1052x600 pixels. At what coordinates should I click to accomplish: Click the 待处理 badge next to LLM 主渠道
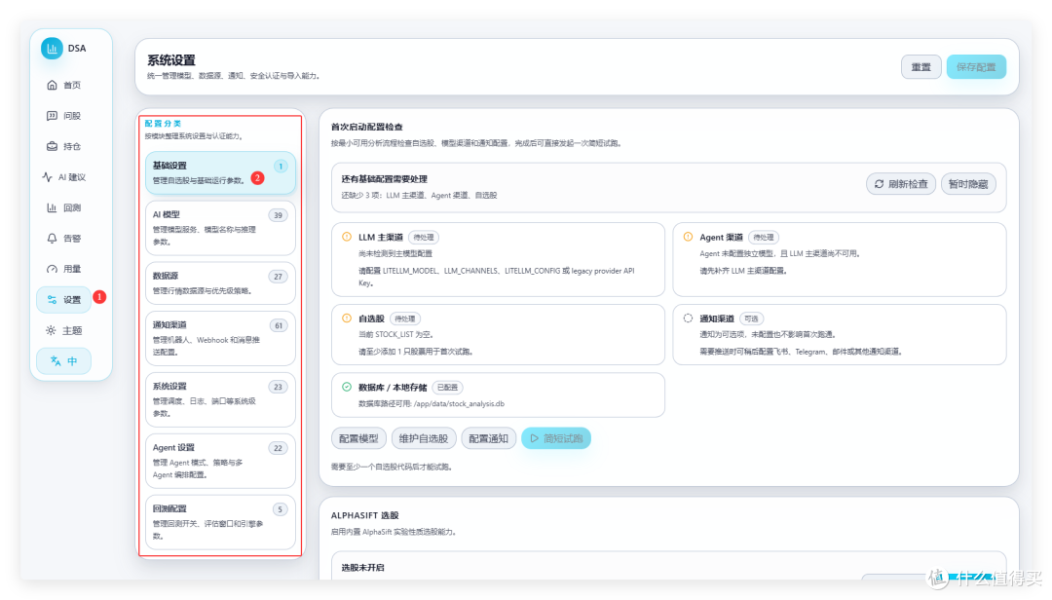424,237
